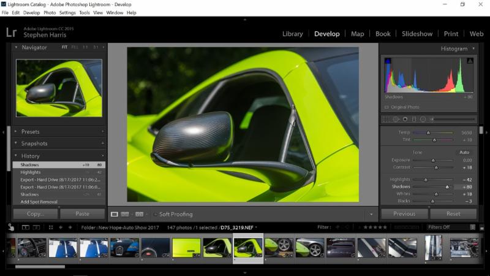Select the Adjustment Brush tool
The height and width of the screenshot is (276, 490).
click(x=453, y=119)
